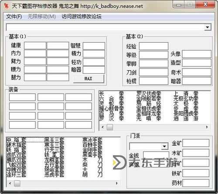Select 无极玄功拳 in the skills list
Viewport: 218px width, 194px height.
click(186, 99)
